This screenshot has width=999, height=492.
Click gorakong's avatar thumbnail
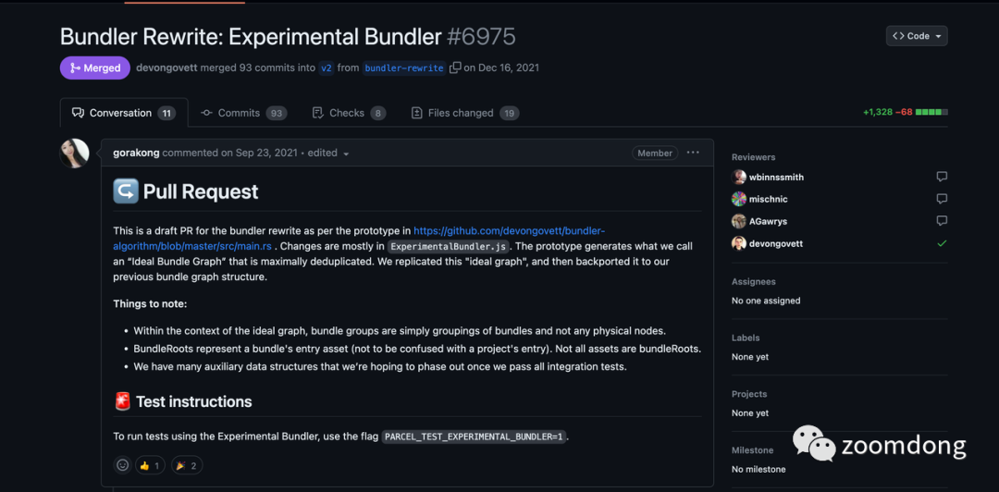pyautogui.click(x=74, y=153)
